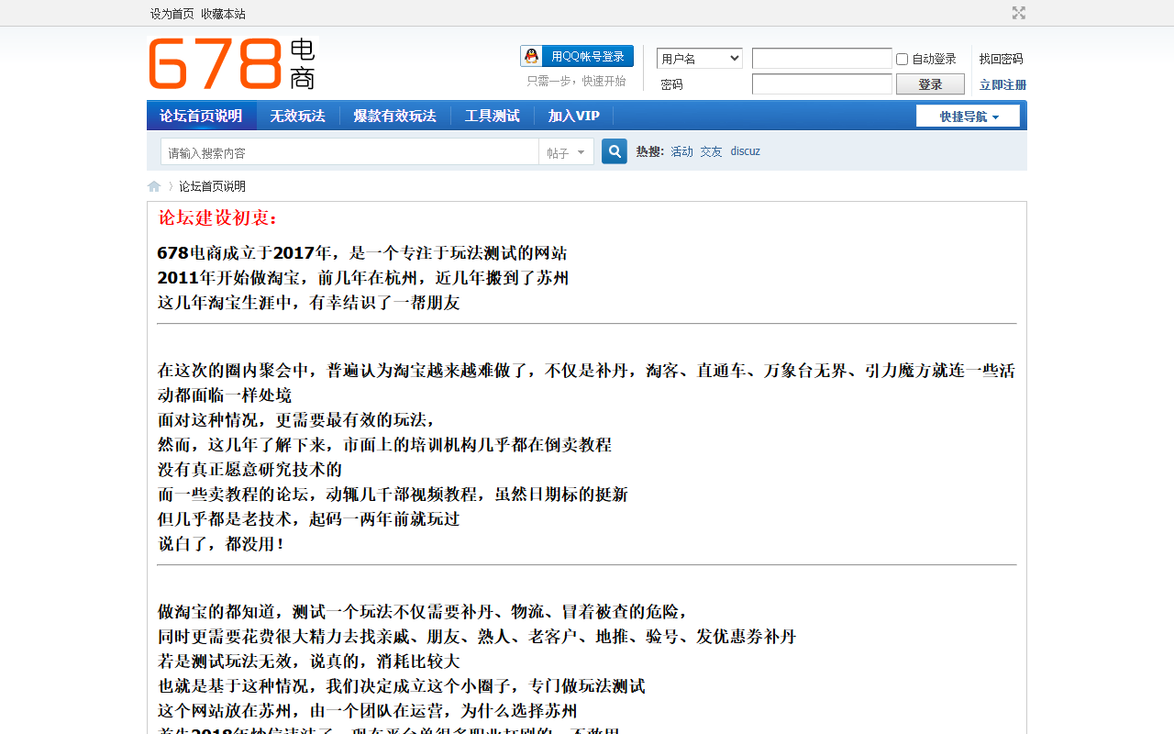Expand the 快捷导航 quick navigation menu

(968, 116)
